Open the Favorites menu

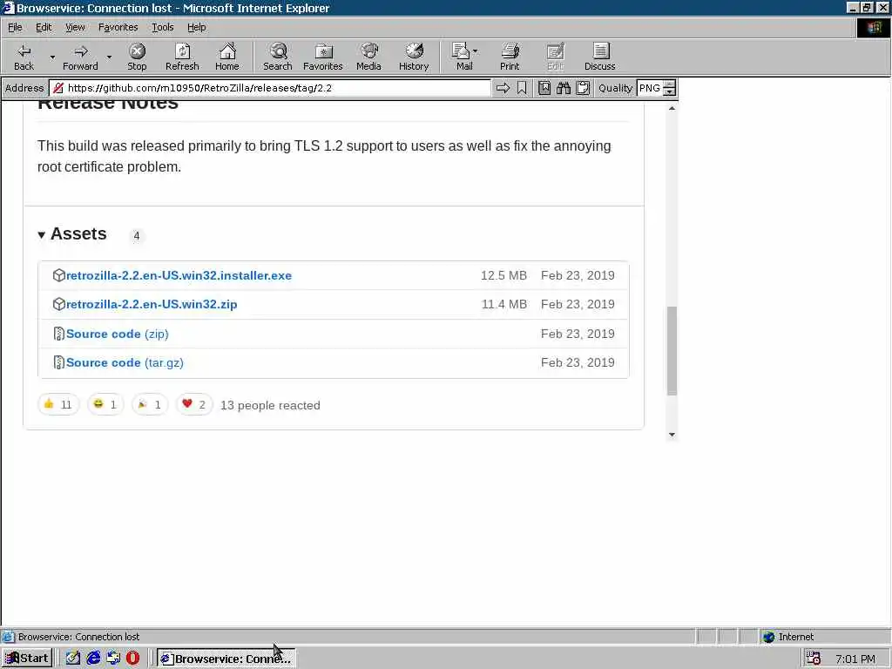[x=118, y=27]
